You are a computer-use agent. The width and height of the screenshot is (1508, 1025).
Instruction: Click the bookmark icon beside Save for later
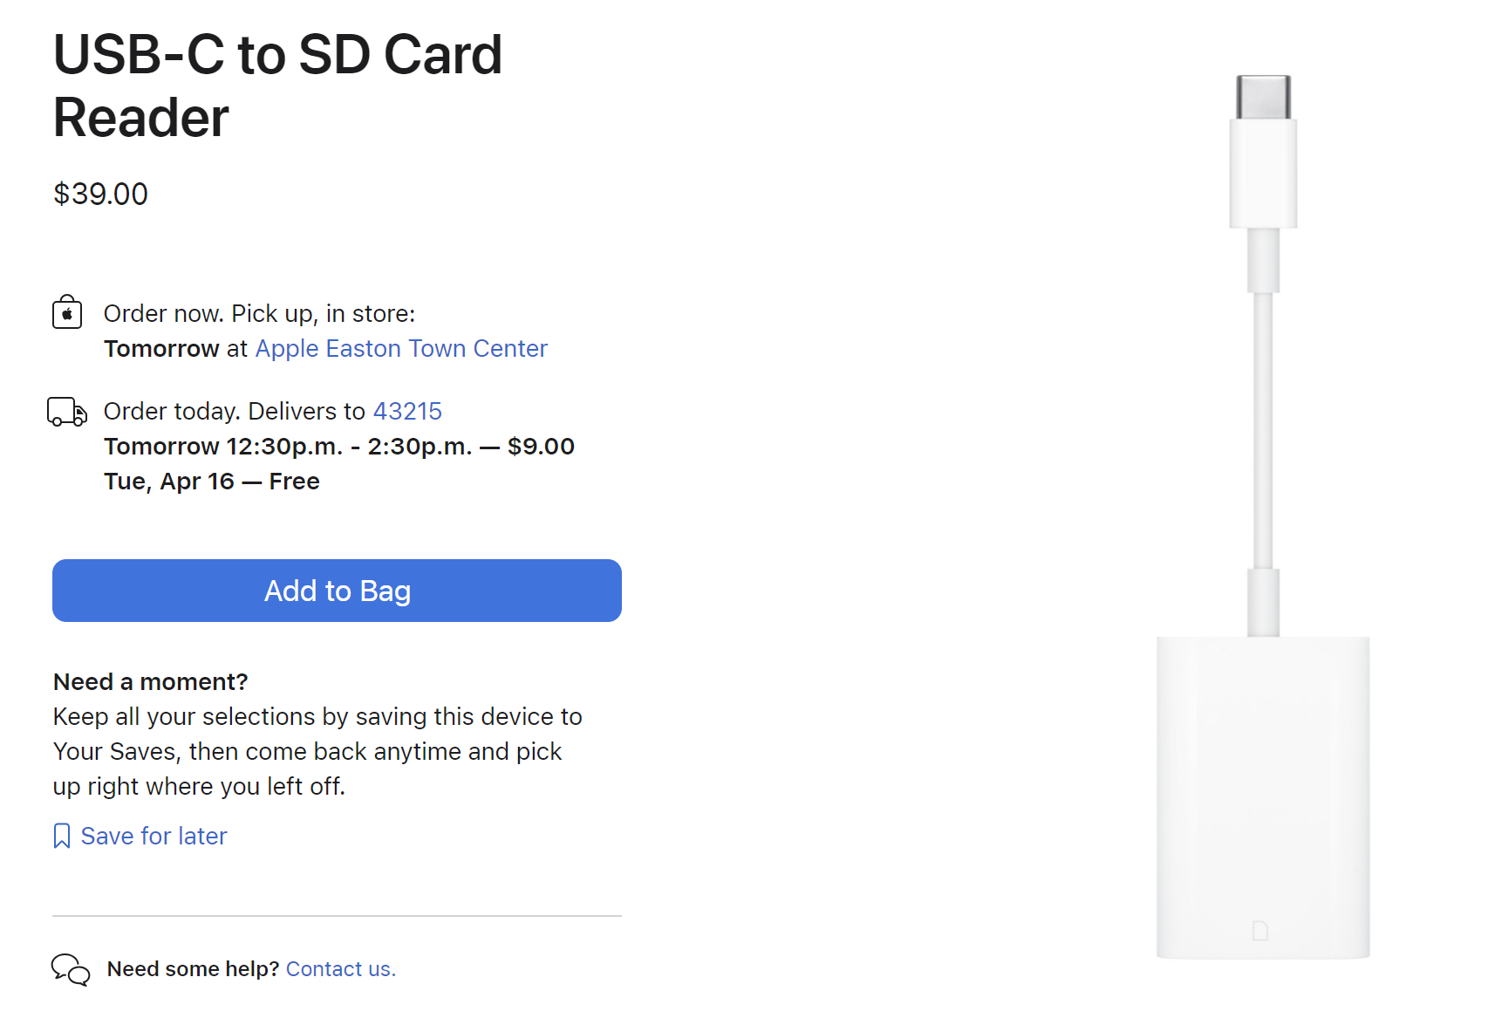[62, 836]
